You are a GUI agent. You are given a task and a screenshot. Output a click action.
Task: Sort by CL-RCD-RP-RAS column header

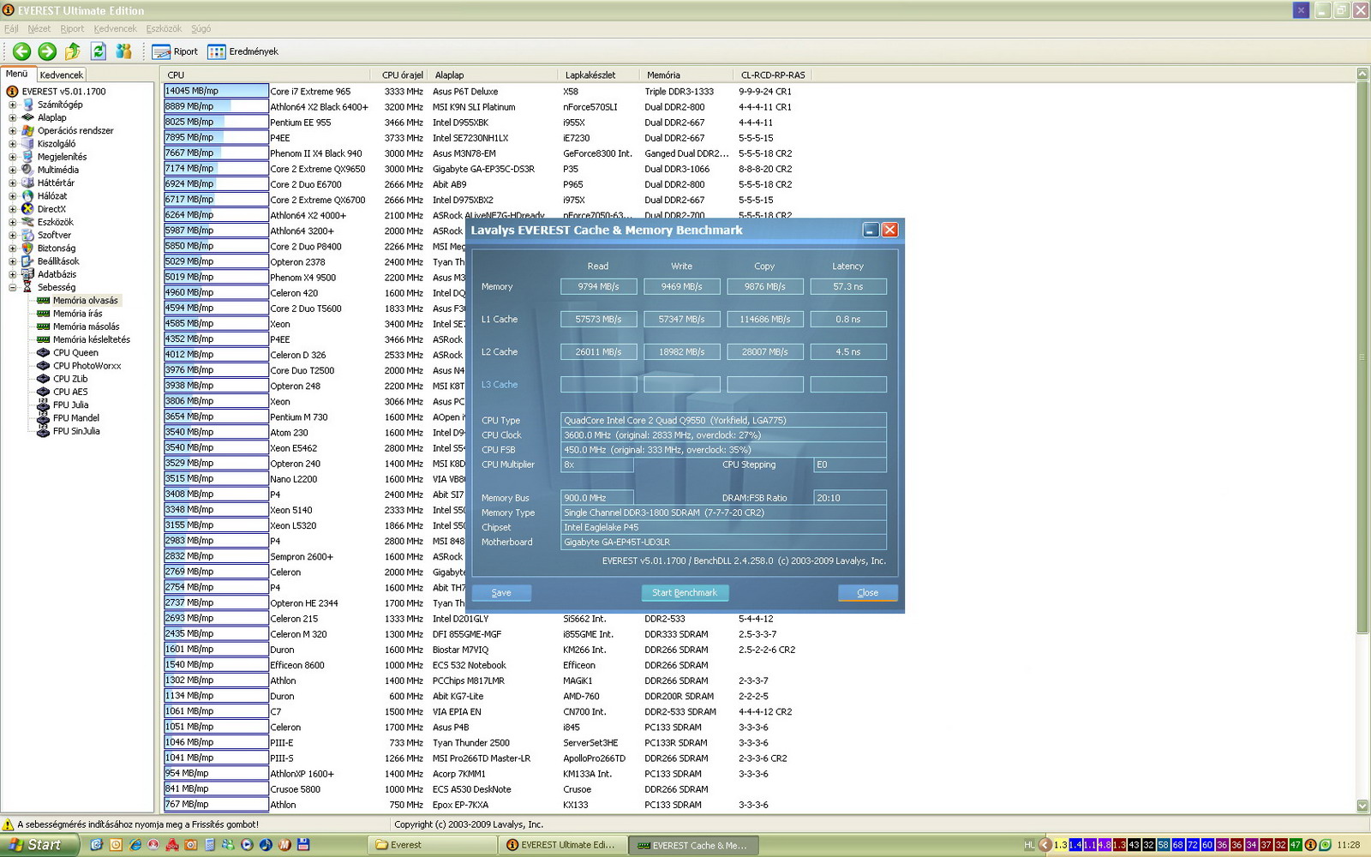pyautogui.click(x=773, y=75)
